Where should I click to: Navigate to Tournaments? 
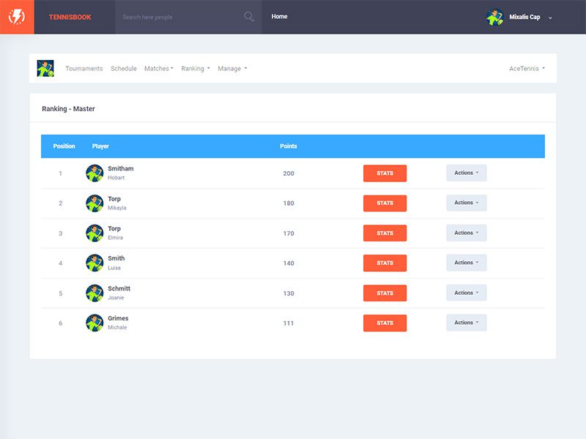coord(86,68)
